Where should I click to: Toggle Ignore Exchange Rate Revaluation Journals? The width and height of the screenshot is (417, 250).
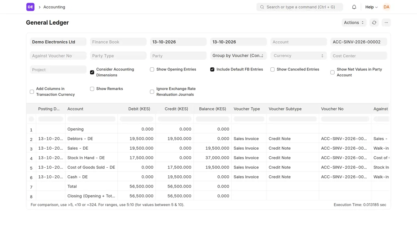coord(152,92)
